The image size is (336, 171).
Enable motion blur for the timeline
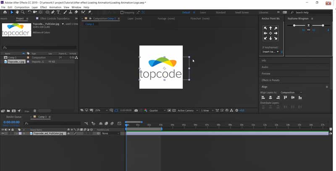coord(112,124)
